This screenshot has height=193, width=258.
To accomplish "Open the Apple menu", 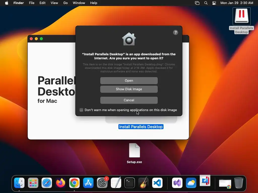I will [x=7, y=3].
